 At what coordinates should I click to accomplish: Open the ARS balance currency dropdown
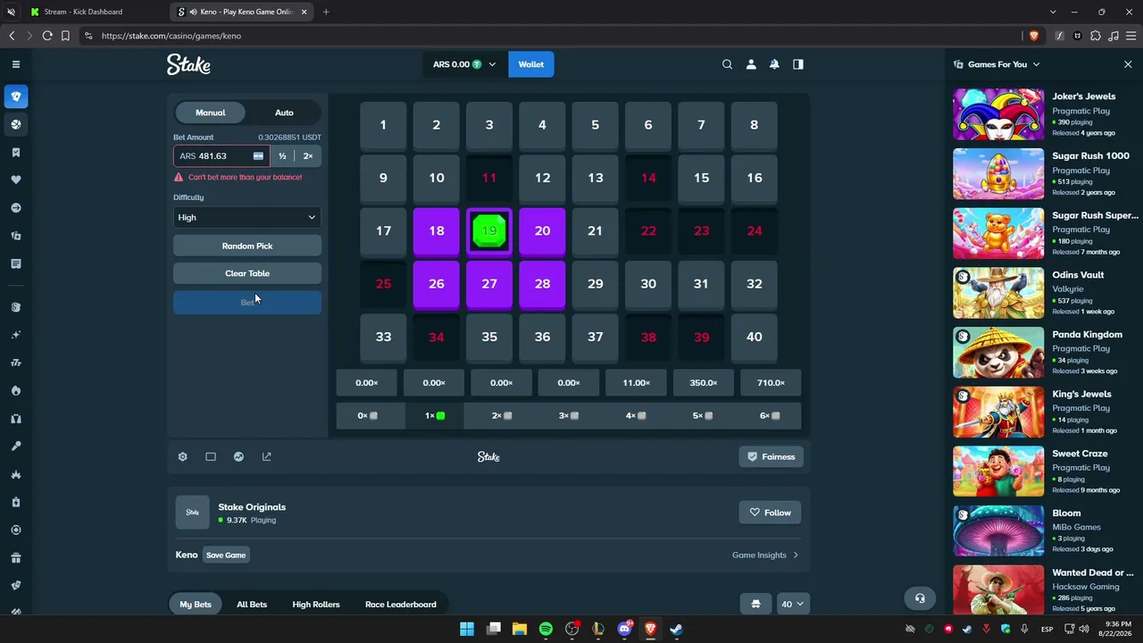tap(464, 64)
